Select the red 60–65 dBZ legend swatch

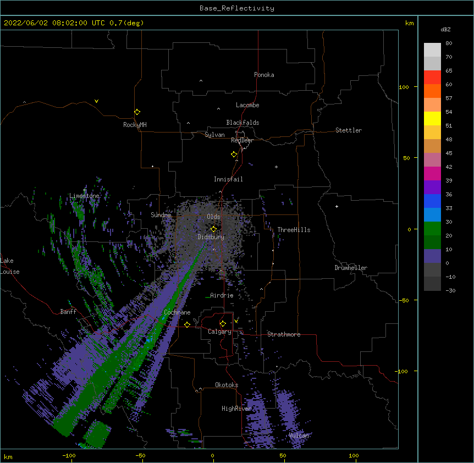432,78
